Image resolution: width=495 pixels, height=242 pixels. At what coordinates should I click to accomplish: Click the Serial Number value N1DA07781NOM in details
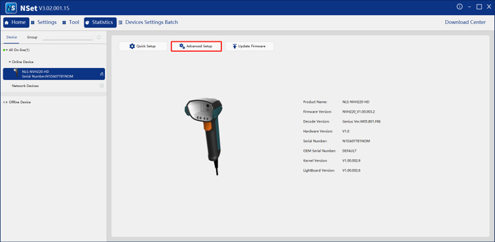(x=356, y=141)
